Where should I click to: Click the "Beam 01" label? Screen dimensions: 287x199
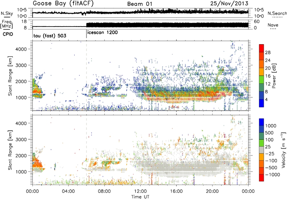tap(140, 4)
